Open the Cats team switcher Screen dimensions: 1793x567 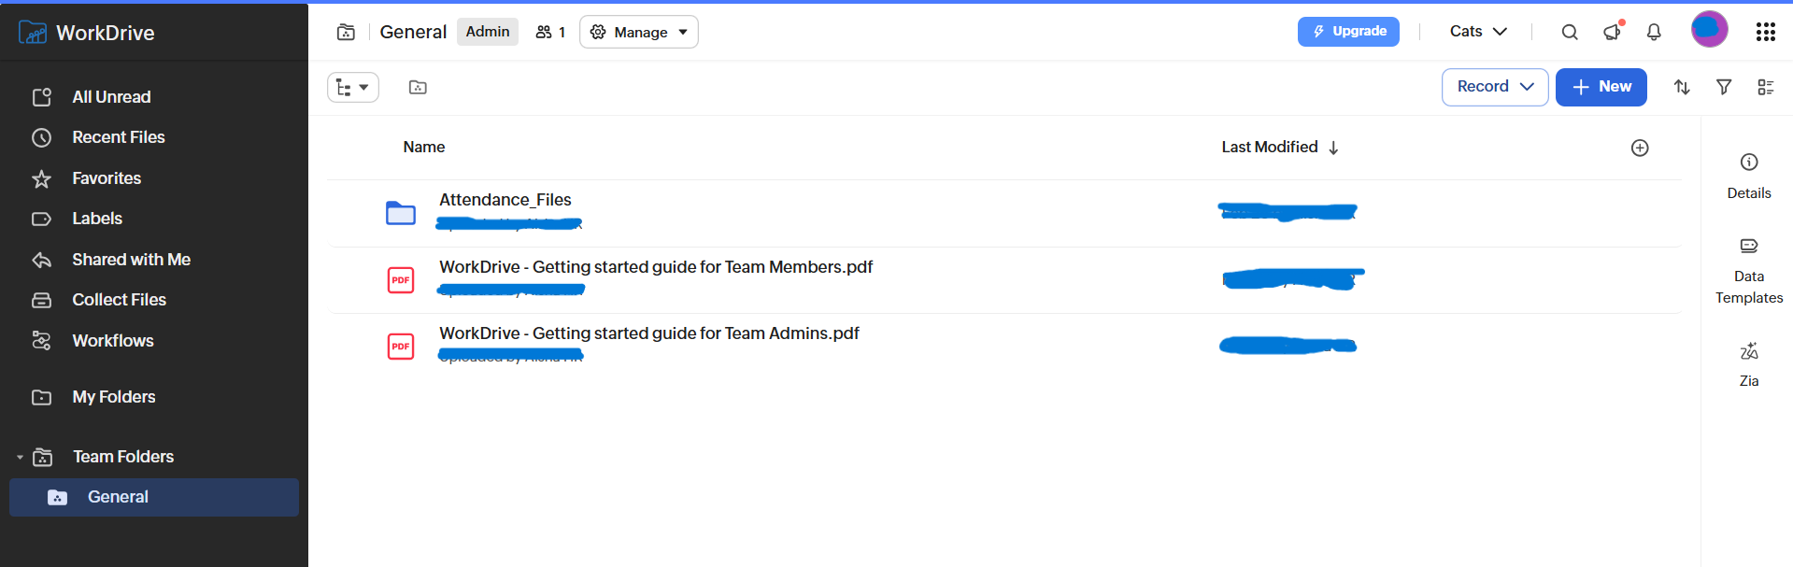pos(1478,32)
